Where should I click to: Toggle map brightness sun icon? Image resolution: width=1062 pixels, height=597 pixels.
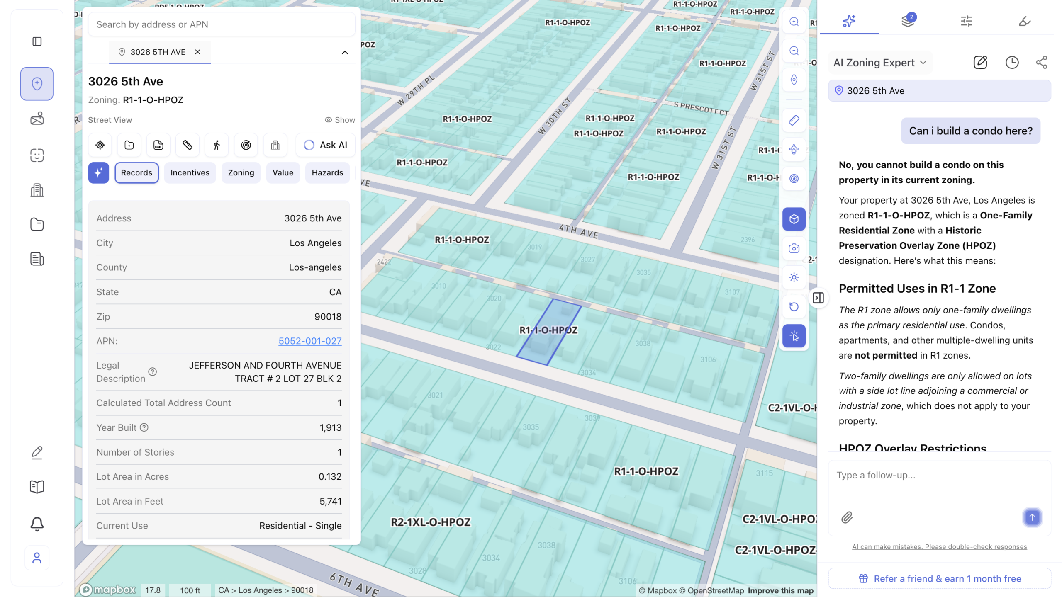[x=794, y=277]
